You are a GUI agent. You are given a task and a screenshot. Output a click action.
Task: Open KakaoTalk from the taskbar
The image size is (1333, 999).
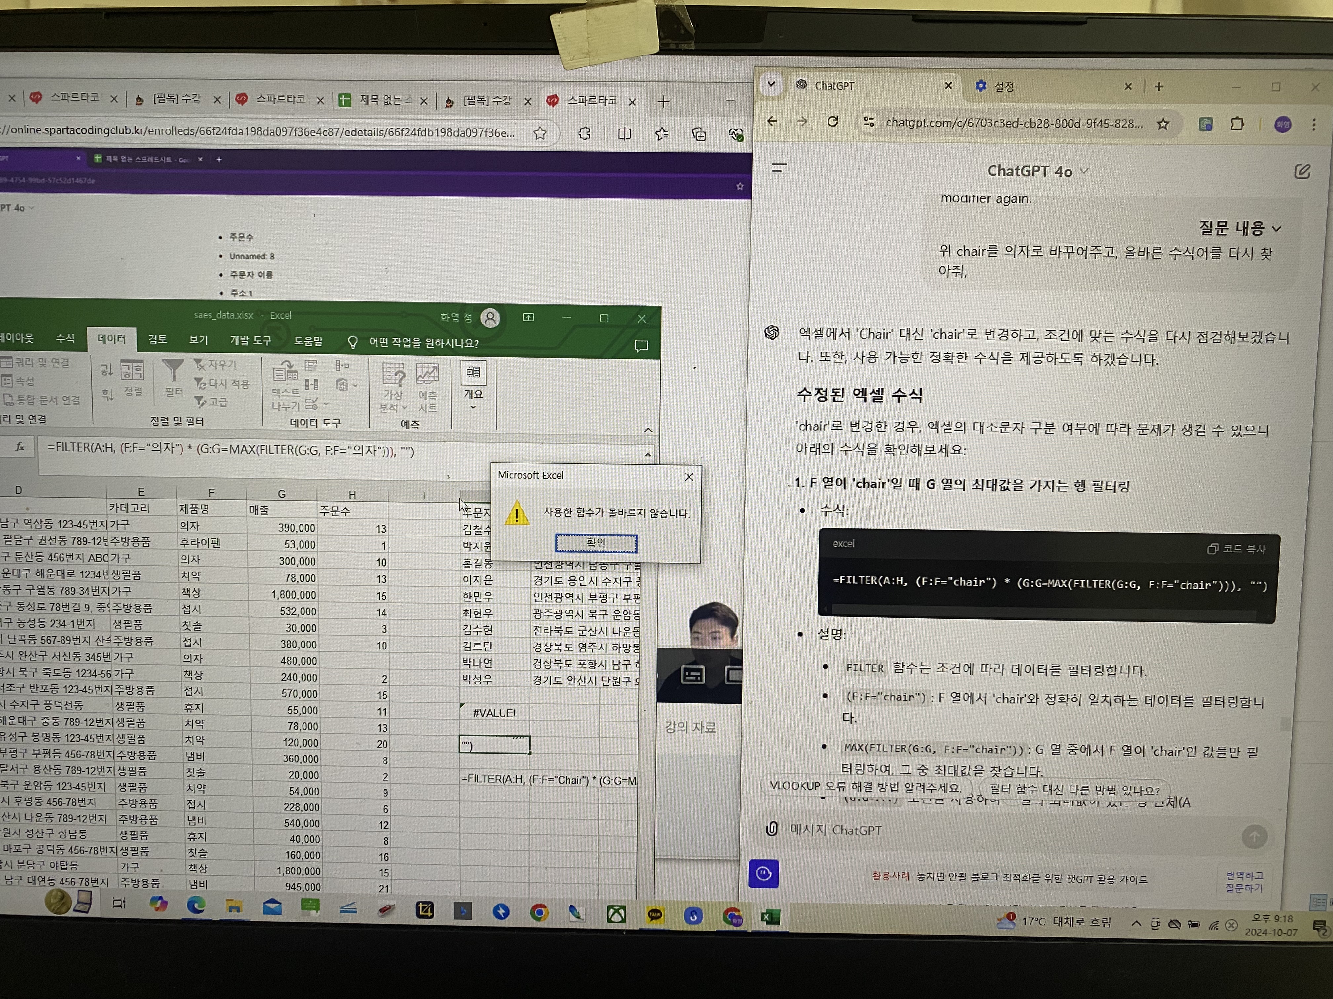(655, 916)
